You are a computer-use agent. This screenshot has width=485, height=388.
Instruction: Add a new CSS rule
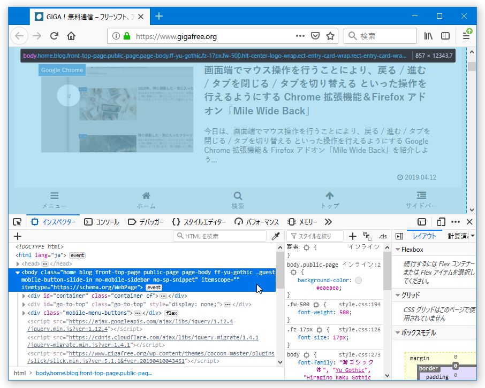coord(353,236)
